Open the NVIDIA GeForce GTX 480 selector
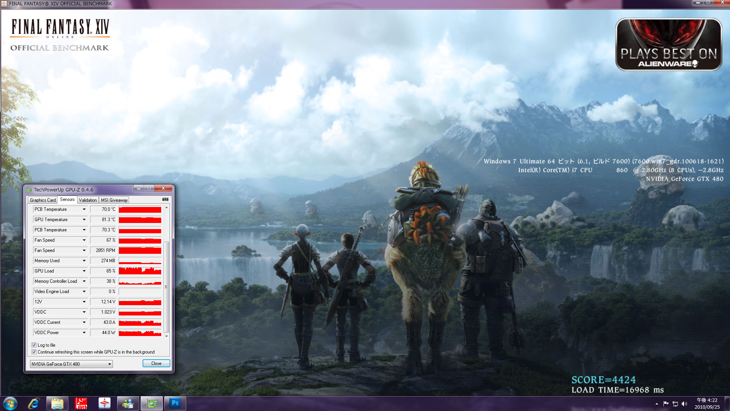The height and width of the screenshot is (411, 730). coord(71,364)
